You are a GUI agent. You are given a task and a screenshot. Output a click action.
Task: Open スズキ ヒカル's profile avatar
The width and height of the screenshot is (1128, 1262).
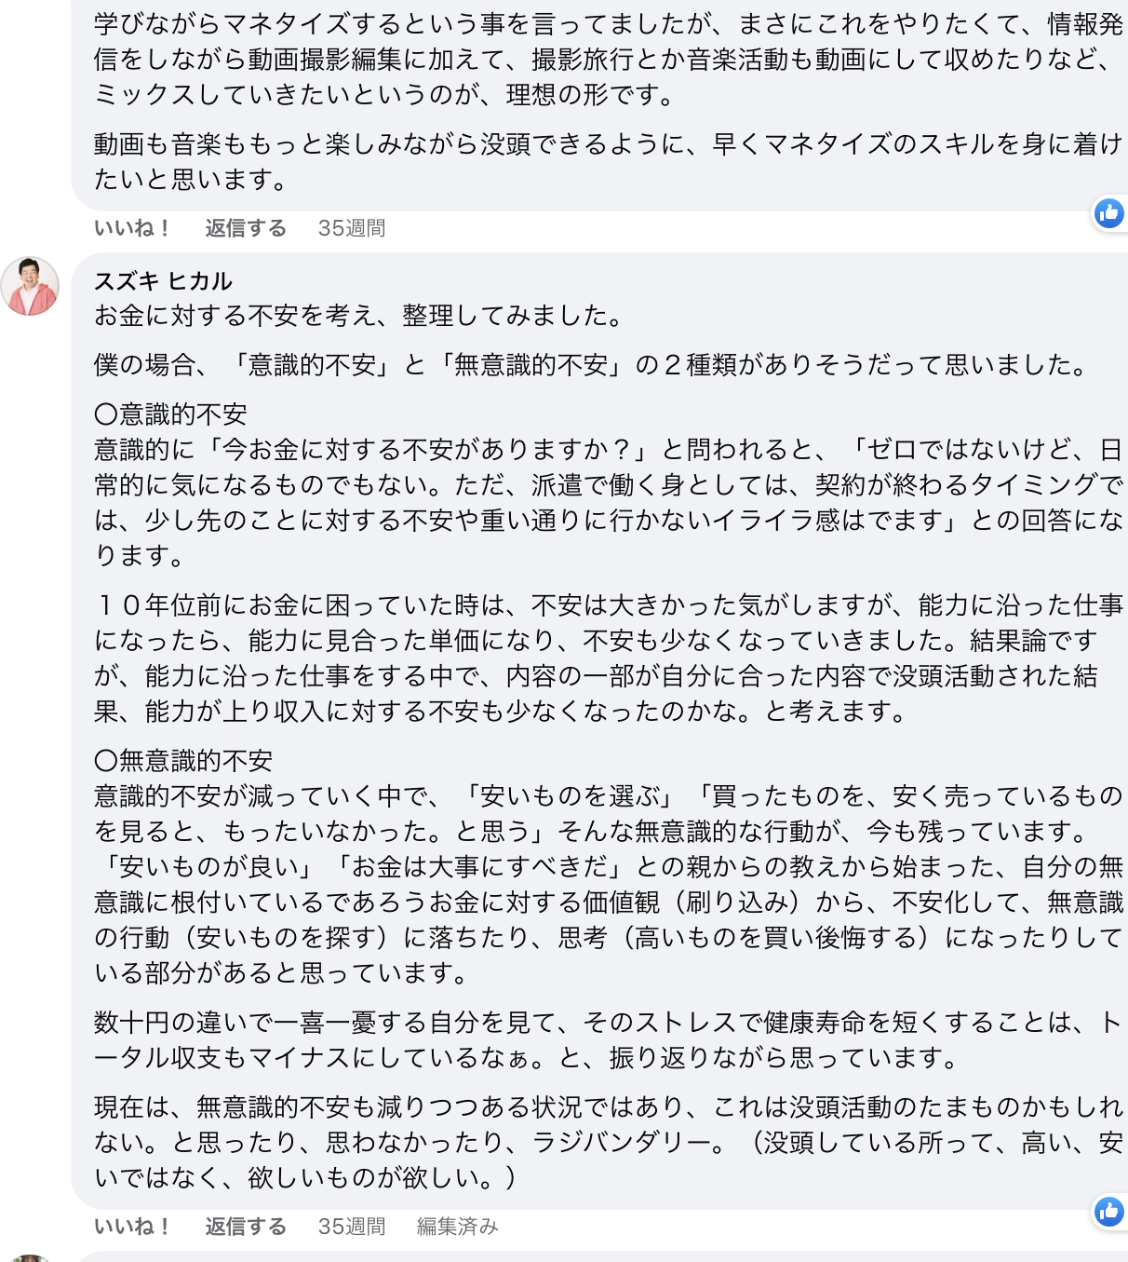click(x=30, y=286)
